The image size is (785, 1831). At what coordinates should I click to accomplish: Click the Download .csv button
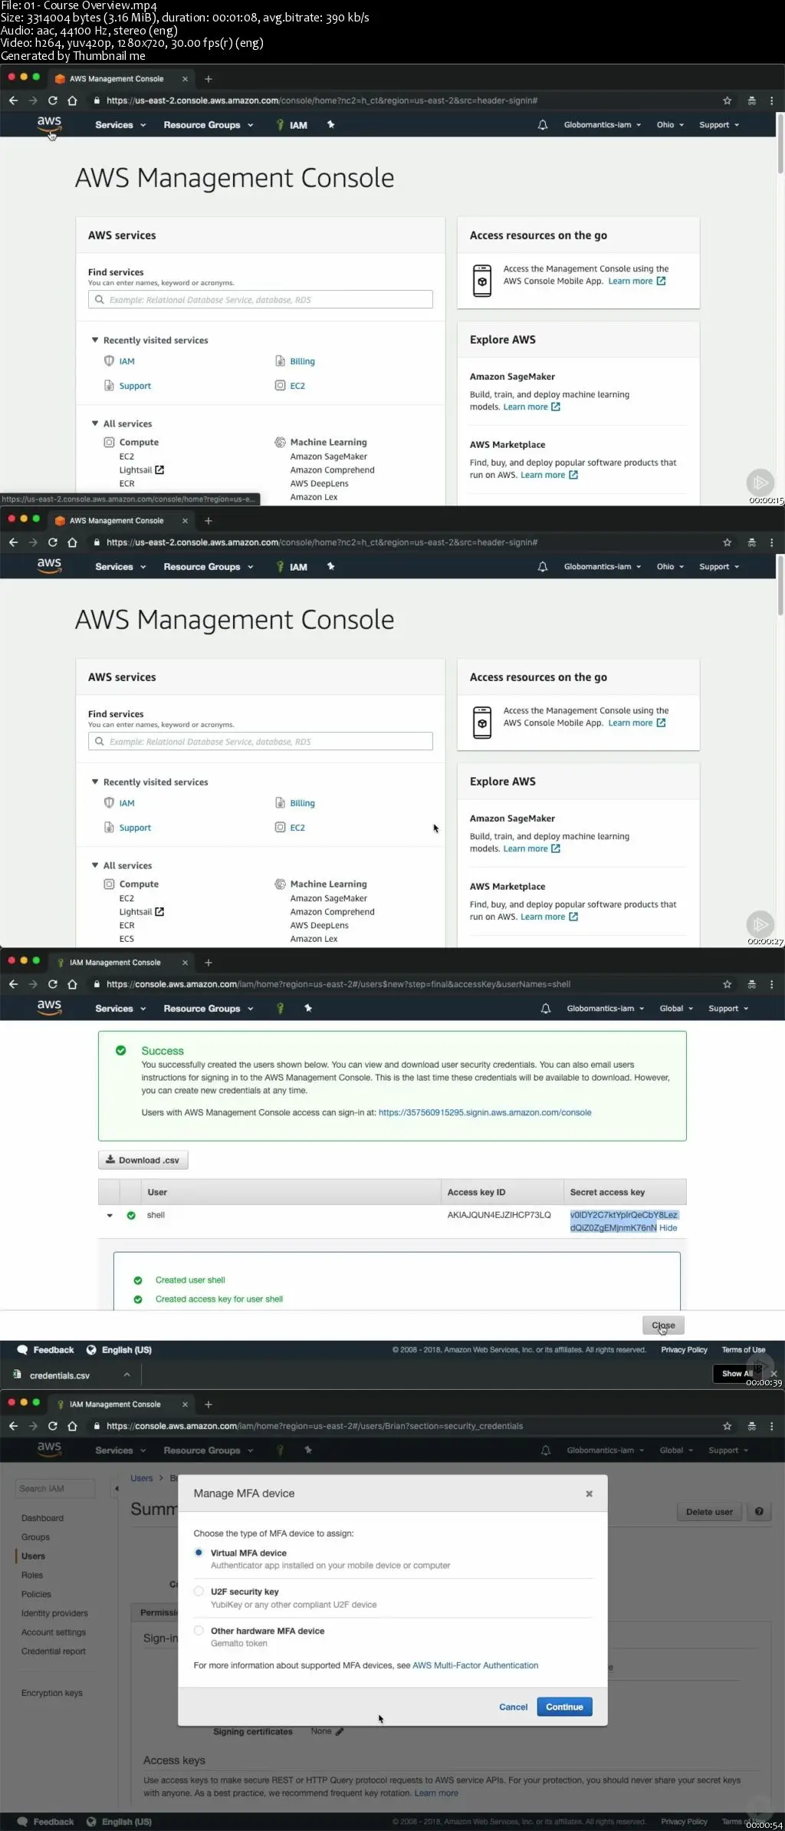(x=143, y=1160)
